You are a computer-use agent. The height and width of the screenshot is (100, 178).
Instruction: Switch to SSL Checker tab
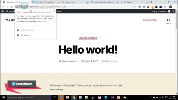tap(128, 2)
